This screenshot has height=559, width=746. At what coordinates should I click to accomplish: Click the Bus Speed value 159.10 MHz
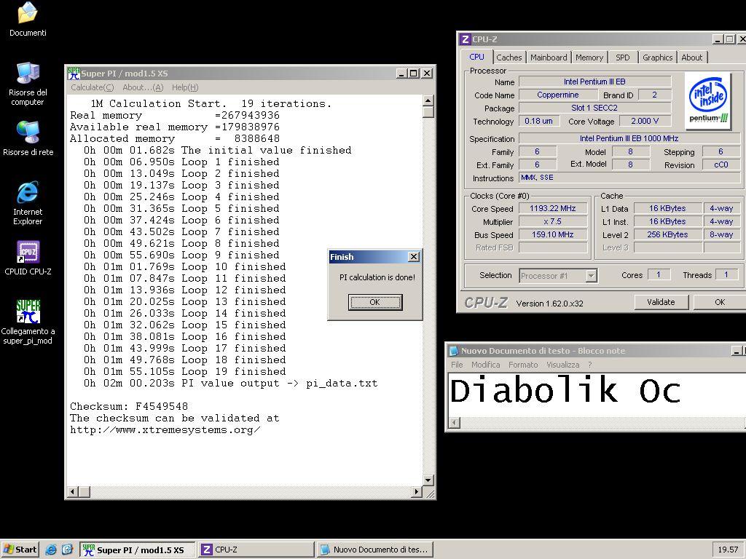[x=553, y=234]
